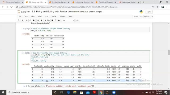Show hidden system tray icons
This screenshot has height=95, width=170.
(x=143, y=92)
